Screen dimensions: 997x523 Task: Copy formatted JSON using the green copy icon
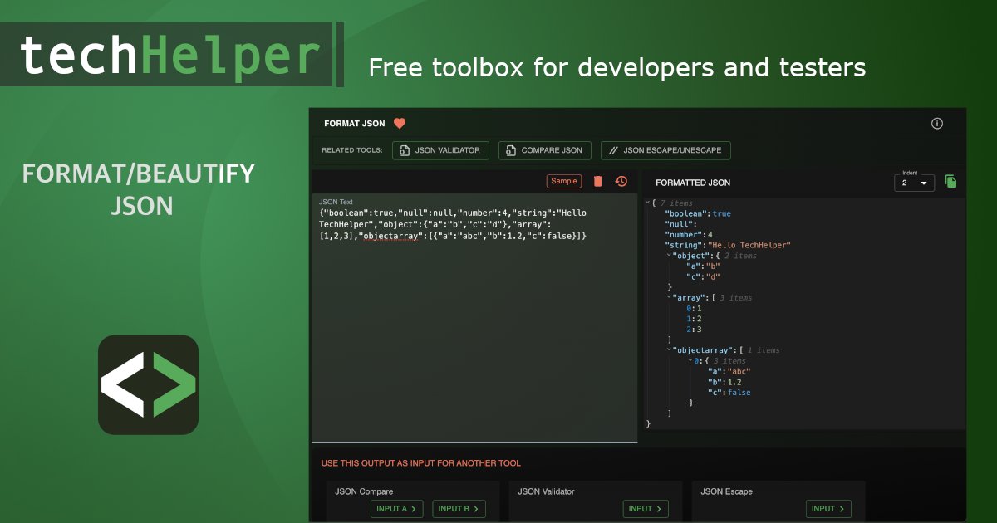tap(951, 182)
